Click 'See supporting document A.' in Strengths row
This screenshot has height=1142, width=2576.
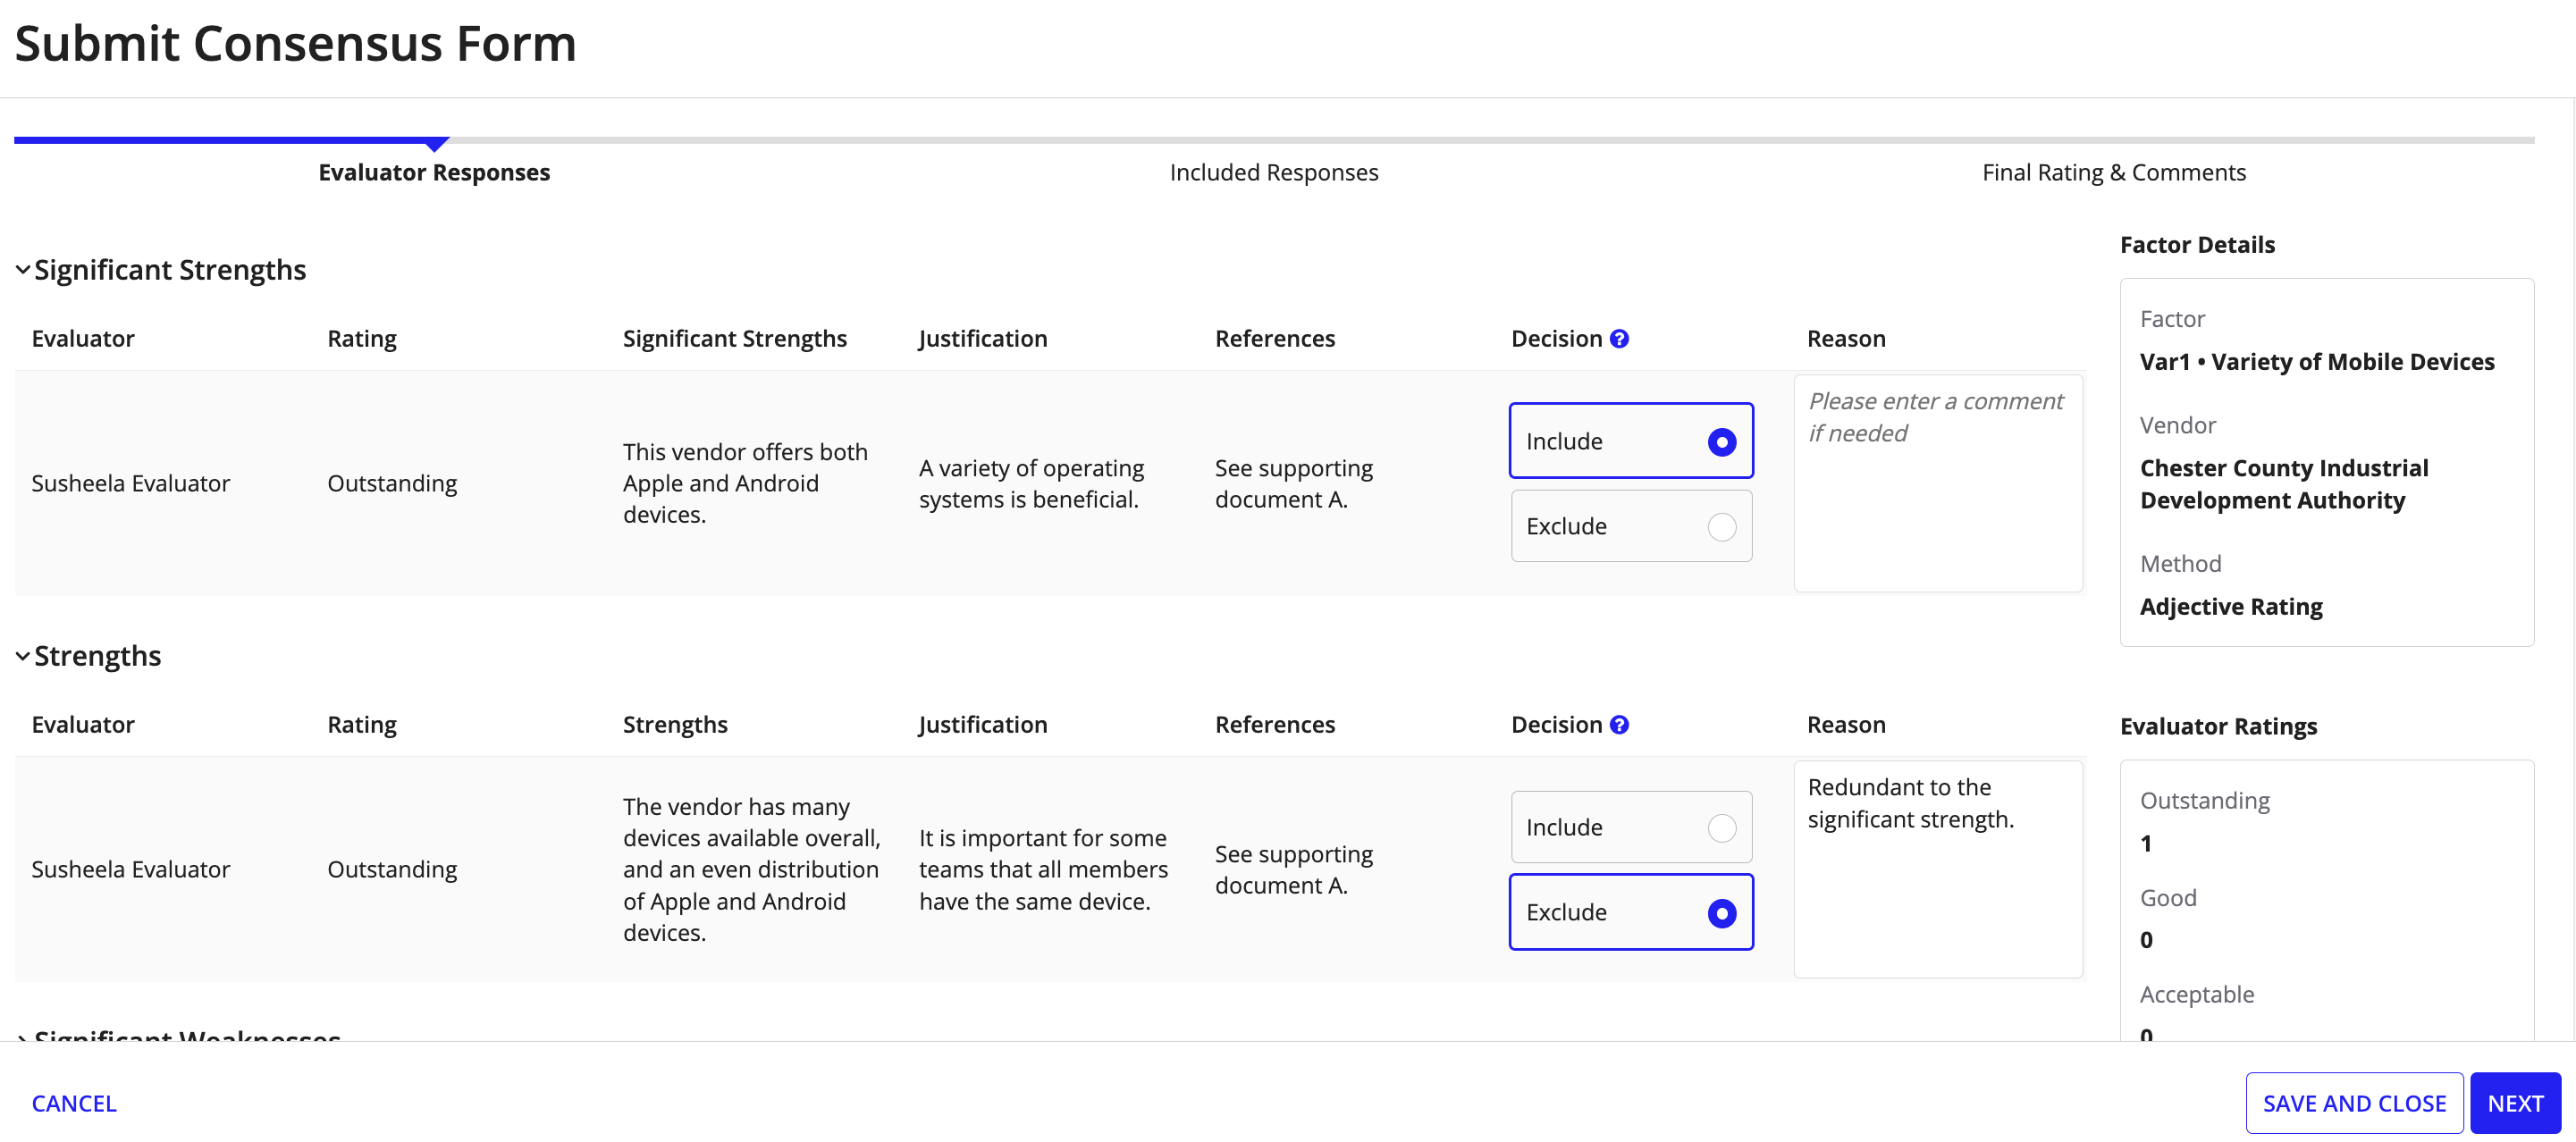tap(1293, 870)
